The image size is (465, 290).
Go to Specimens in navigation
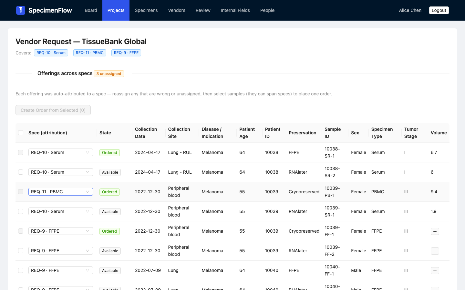[x=146, y=10]
